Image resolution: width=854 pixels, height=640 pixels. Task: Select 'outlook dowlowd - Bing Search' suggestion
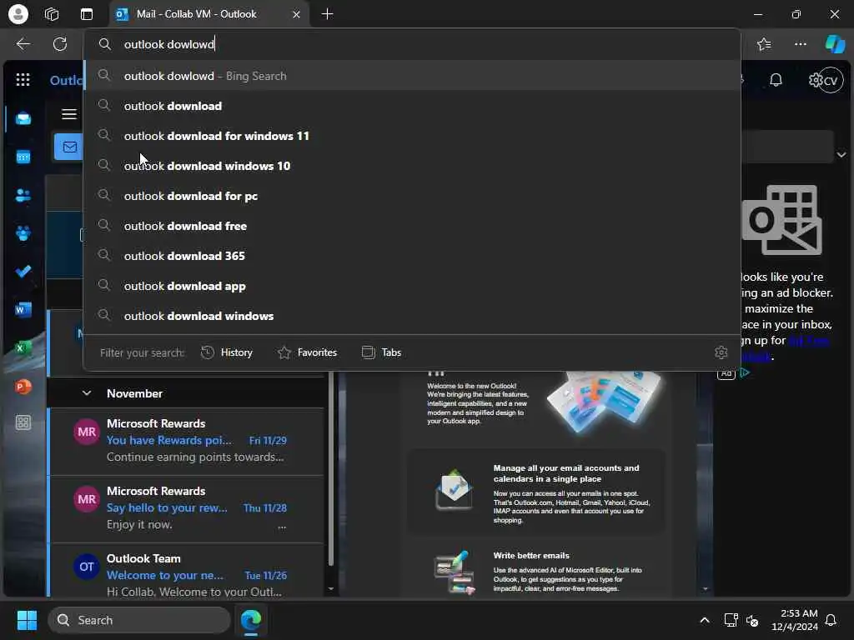point(412,76)
